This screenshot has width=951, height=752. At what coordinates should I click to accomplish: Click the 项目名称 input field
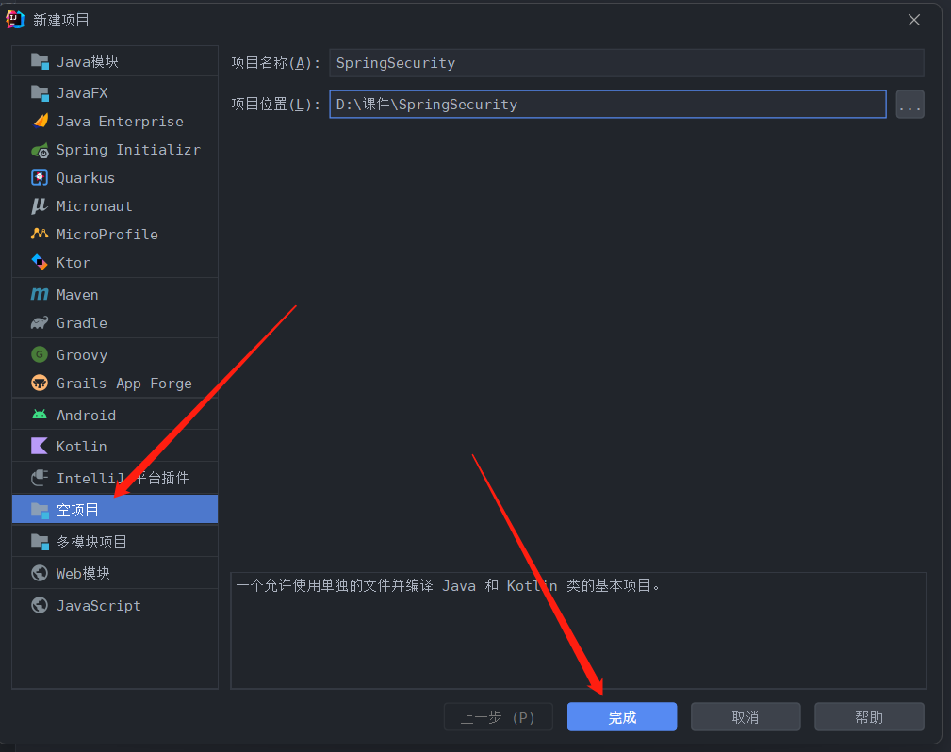pos(627,63)
